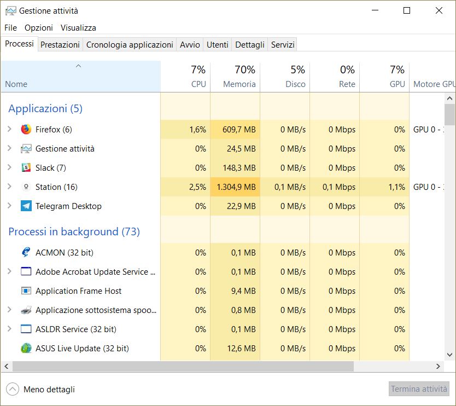Expand the Firefox (6) process group
The height and width of the screenshot is (406, 456).
pos(10,129)
